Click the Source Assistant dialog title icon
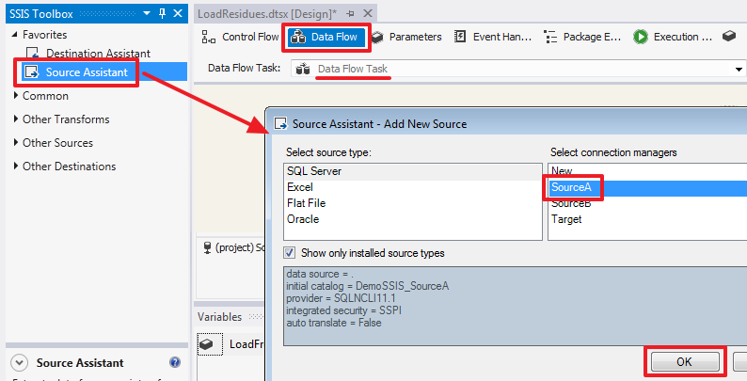The height and width of the screenshot is (381, 747). (x=281, y=124)
